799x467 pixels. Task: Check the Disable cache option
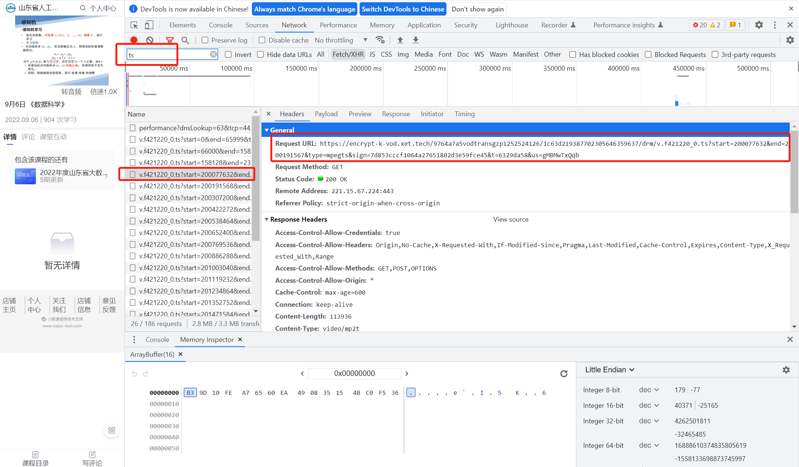(x=262, y=40)
